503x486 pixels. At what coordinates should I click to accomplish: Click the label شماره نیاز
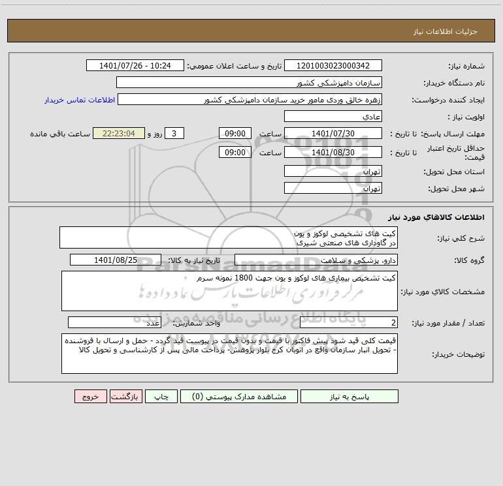click(x=466, y=66)
